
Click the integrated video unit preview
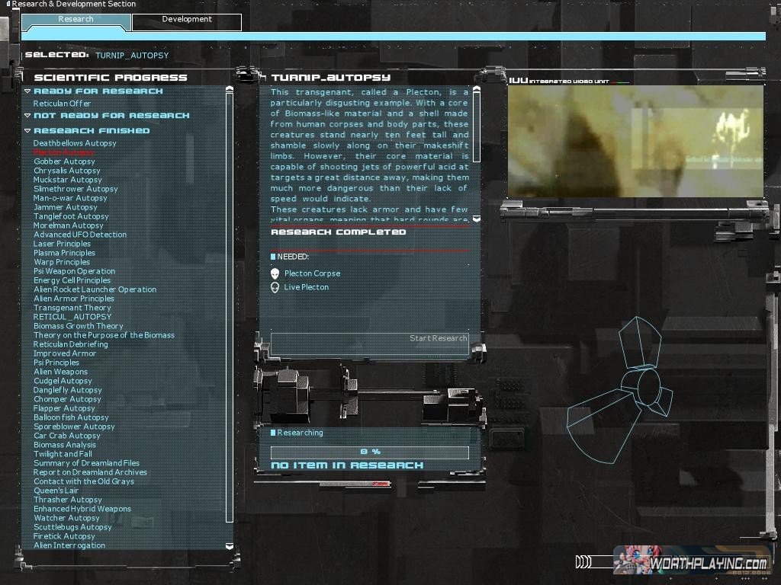point(635,141)
